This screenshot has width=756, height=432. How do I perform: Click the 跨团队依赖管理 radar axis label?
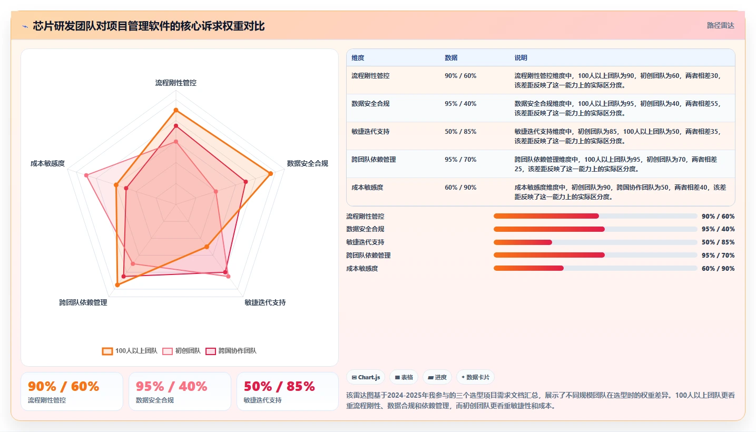click(x=83, y=302)
